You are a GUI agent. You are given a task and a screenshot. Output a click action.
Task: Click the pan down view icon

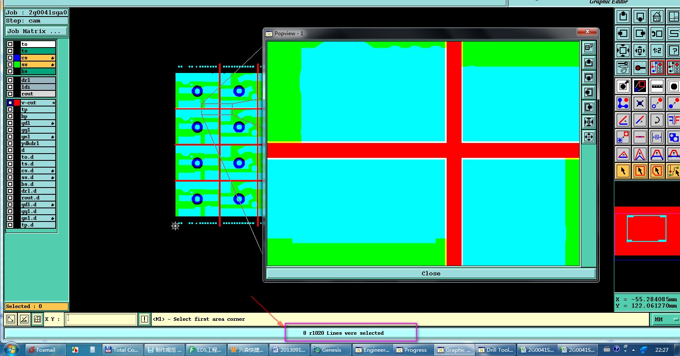(x=640, y=17)
